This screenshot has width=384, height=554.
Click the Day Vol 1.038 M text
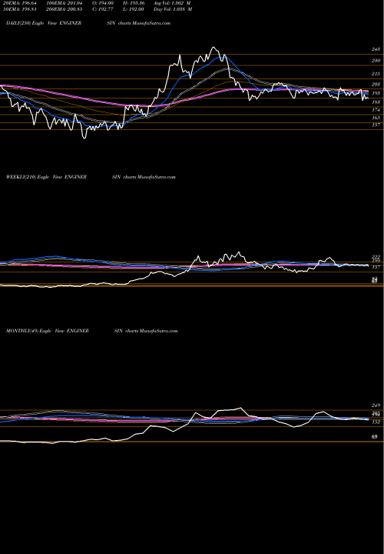tap(173, 9)
